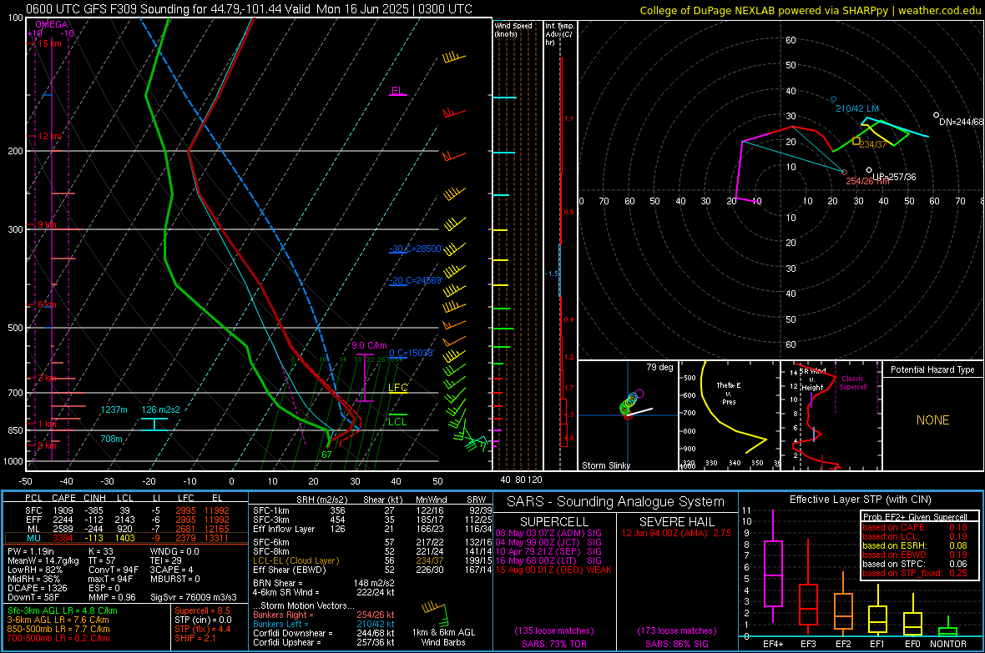Click the Inf. Temp. Adv. panel header
985x653 pixels.
559,34
